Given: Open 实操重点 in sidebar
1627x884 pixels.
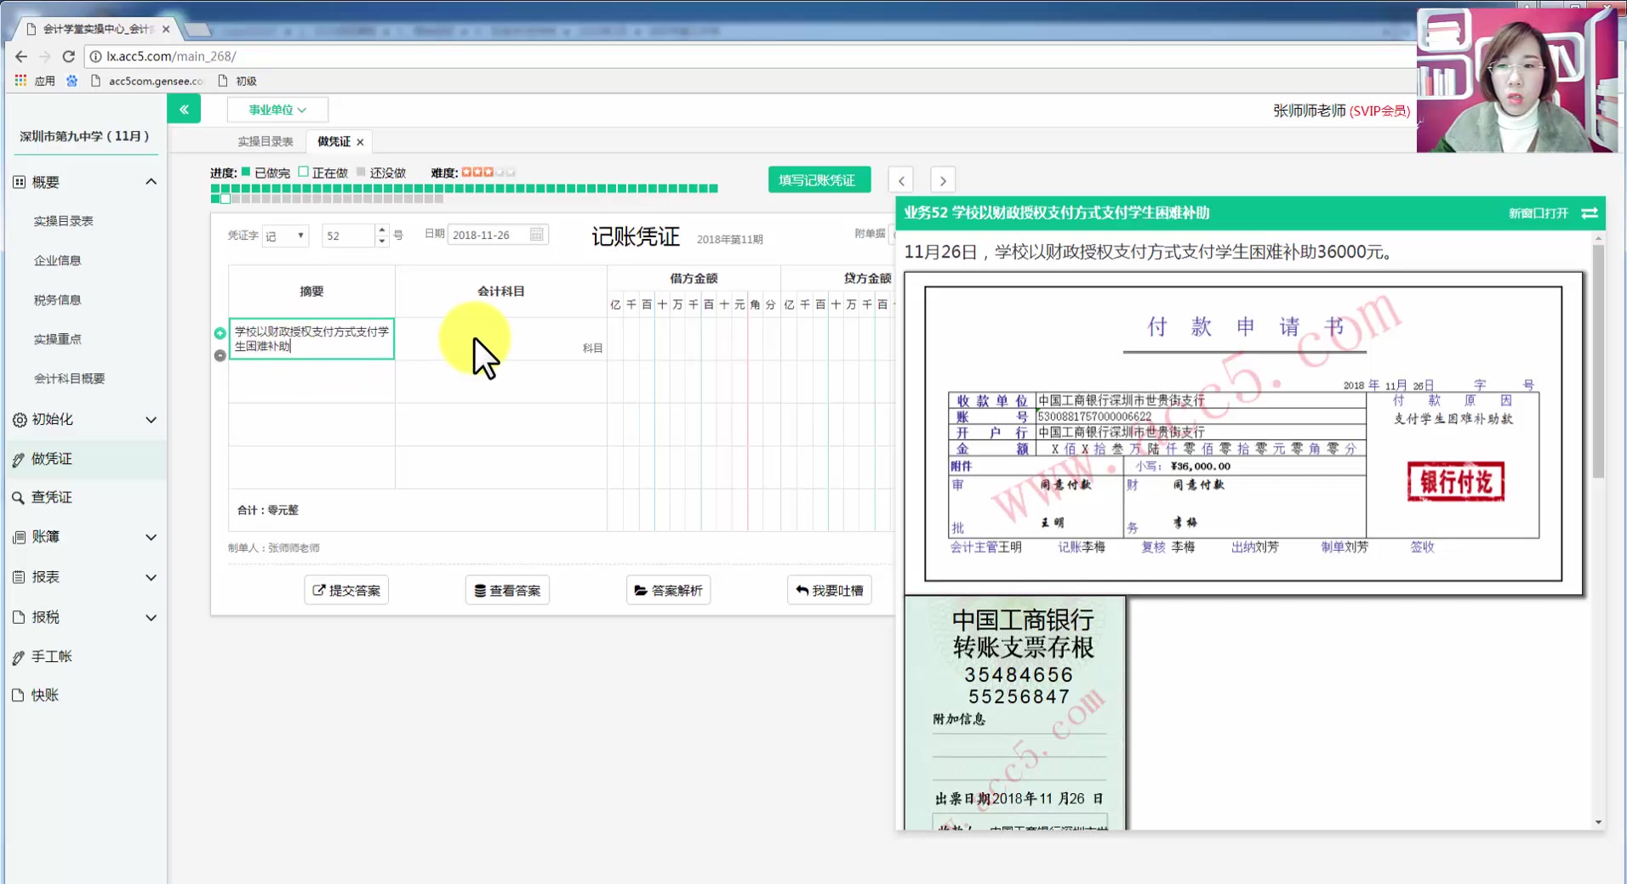Looking at the screenshot, I should 57,339.
